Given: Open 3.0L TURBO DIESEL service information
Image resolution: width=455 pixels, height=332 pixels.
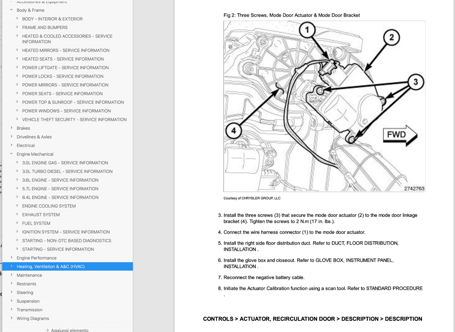Looking at the screenshot, I should (x=67, y=172).
